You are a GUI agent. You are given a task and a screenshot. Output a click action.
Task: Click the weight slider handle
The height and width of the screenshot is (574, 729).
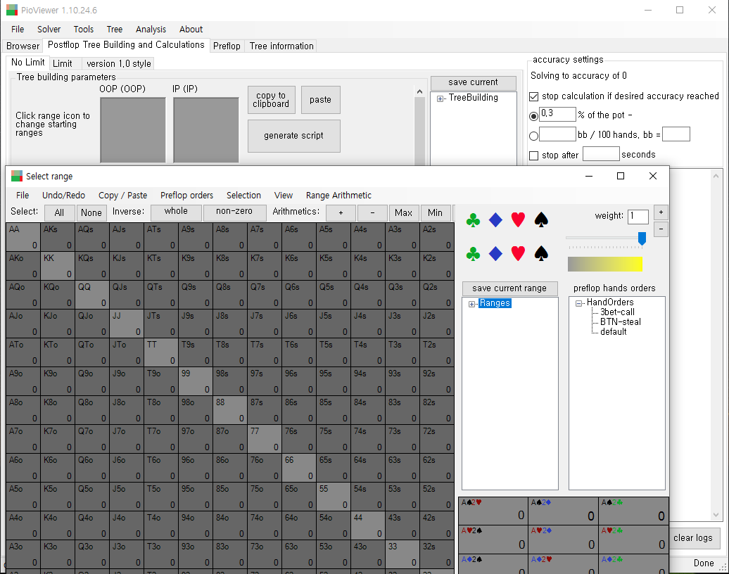pyautogui.click(x=642, y=238)
